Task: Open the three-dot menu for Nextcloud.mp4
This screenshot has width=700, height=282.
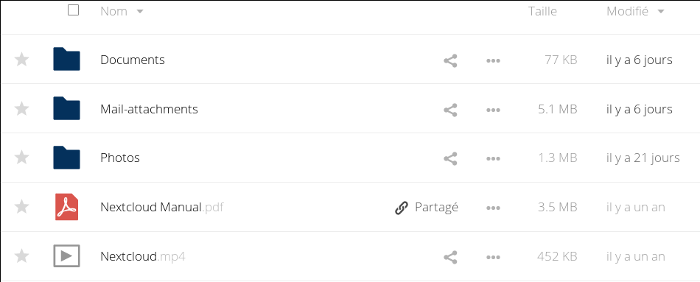Action: 493,257
